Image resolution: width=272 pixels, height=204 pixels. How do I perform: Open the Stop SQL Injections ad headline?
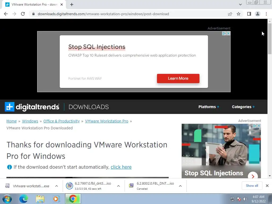97,47
